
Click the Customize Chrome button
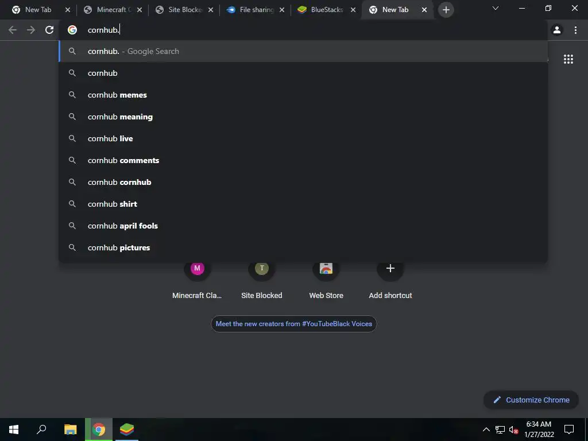(531, 400)
